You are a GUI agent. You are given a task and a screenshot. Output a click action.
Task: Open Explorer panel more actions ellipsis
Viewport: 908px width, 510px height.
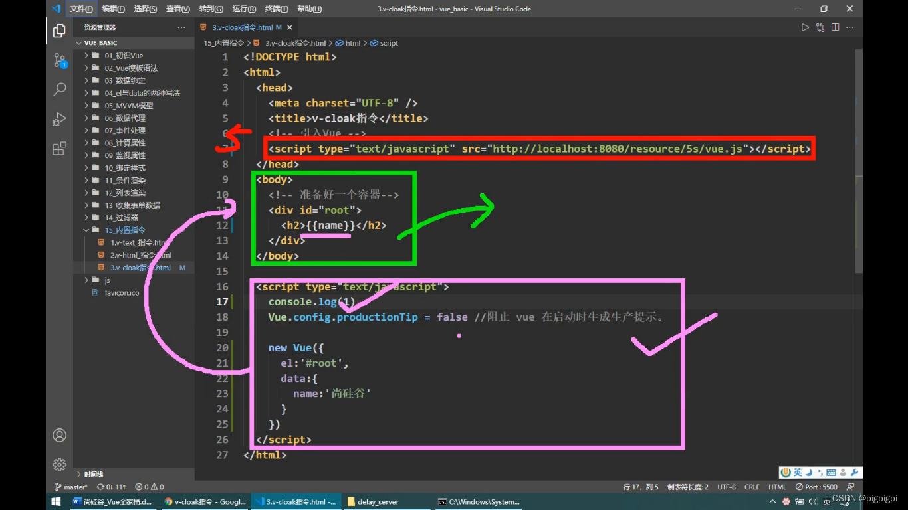point(181,27)
